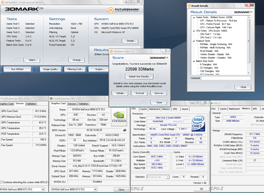Open the Memory tab in left CPU-Z window
264x193 pixels.
166,109
